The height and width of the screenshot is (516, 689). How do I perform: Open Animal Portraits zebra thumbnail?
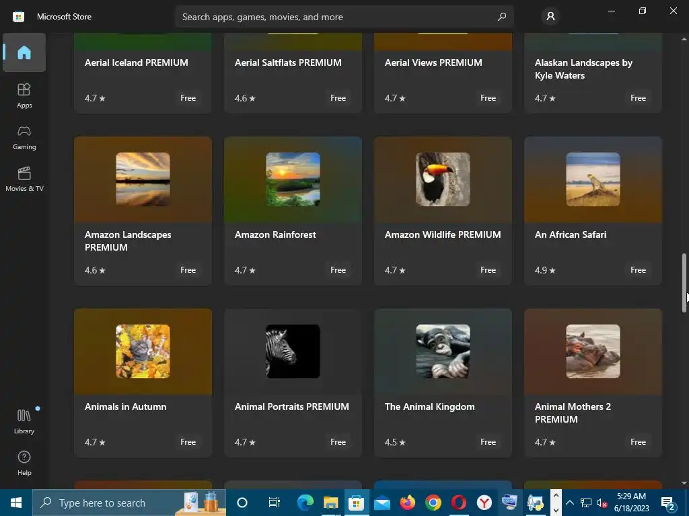coord(293,351)
